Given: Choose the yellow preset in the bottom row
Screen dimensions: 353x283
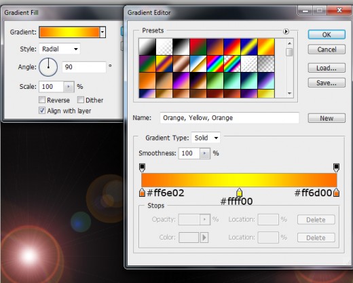Looking at the screenshot, I should (266, 94).
